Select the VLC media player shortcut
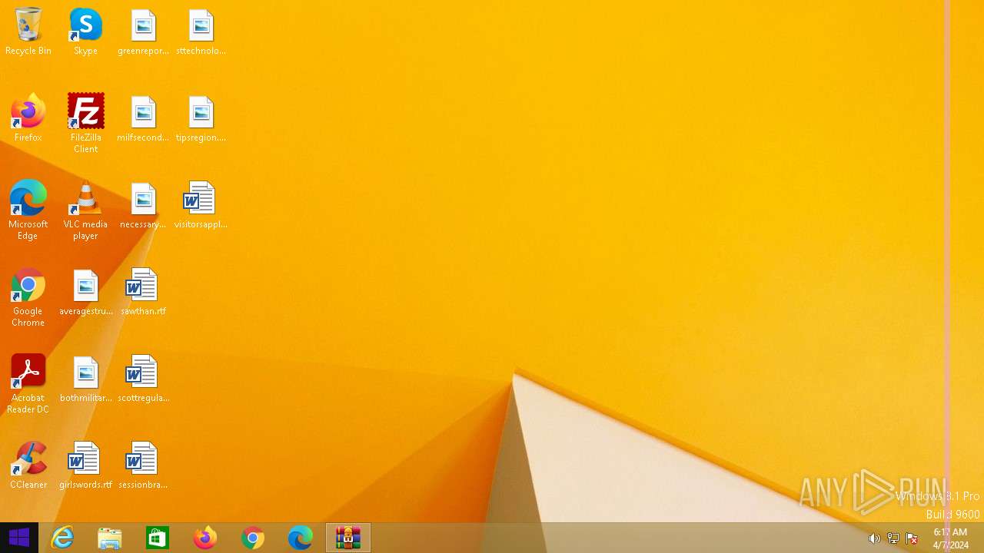The width and height of the screenshot is (984, 553). click(85, 210)
